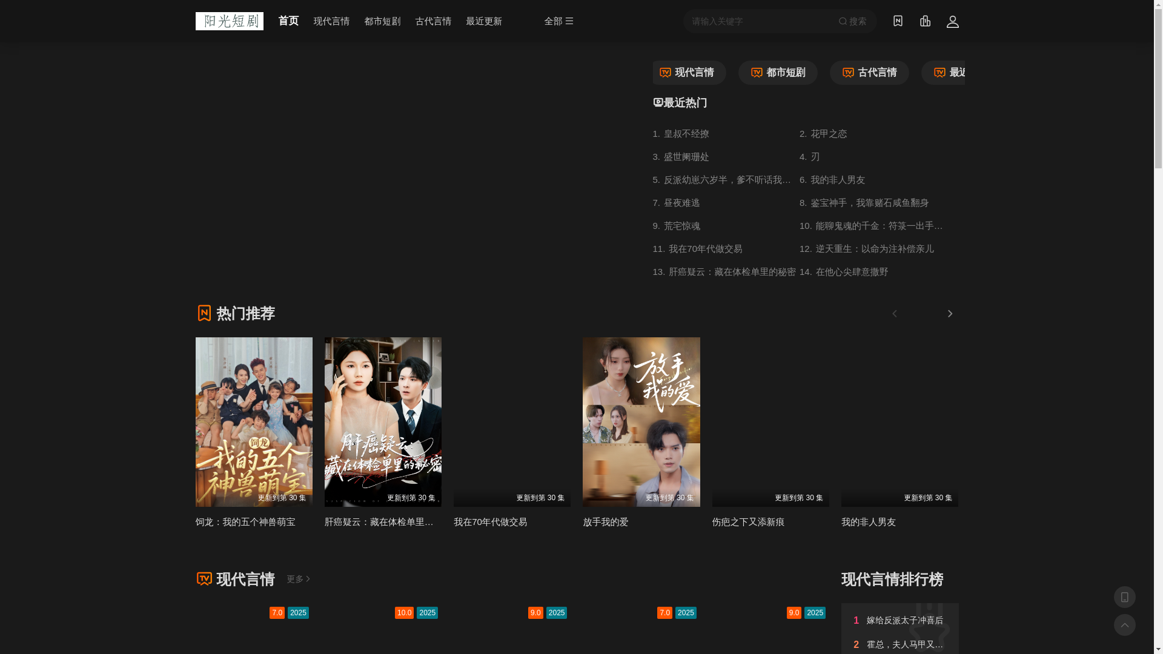Click title 伤疤之下又添新痕 below poster
This screenshot has height=654, width=1163.
(748, 522)
